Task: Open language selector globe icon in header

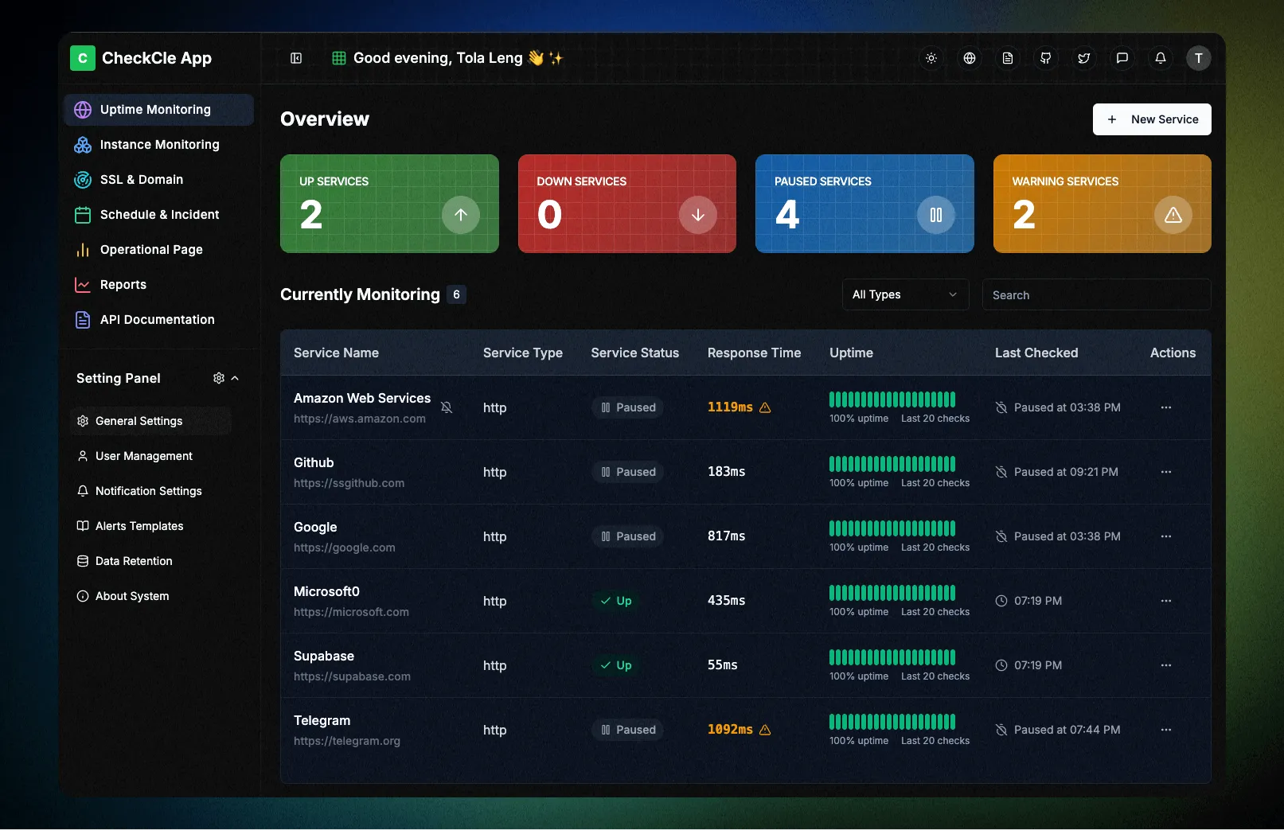Action: 970,58
